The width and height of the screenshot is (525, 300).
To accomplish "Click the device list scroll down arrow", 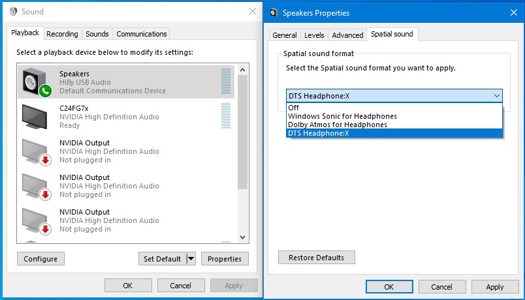I will [x=243, y=237].
